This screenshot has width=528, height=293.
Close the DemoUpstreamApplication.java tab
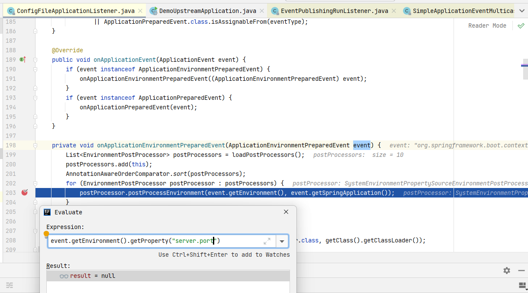tap(262, 11)
